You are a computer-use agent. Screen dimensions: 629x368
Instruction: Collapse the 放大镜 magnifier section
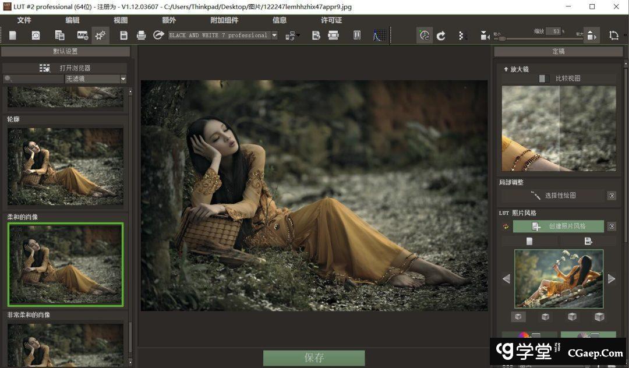point(506,69)
